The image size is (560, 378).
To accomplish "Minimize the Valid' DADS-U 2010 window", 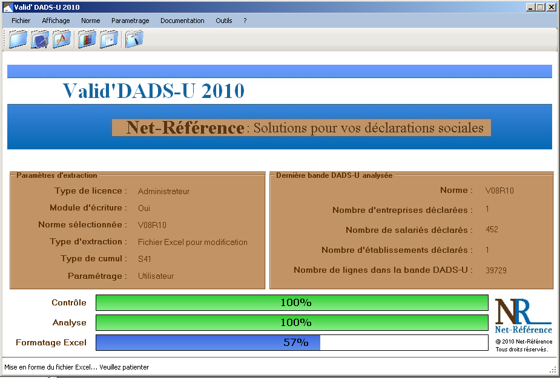I will point(531,7).
